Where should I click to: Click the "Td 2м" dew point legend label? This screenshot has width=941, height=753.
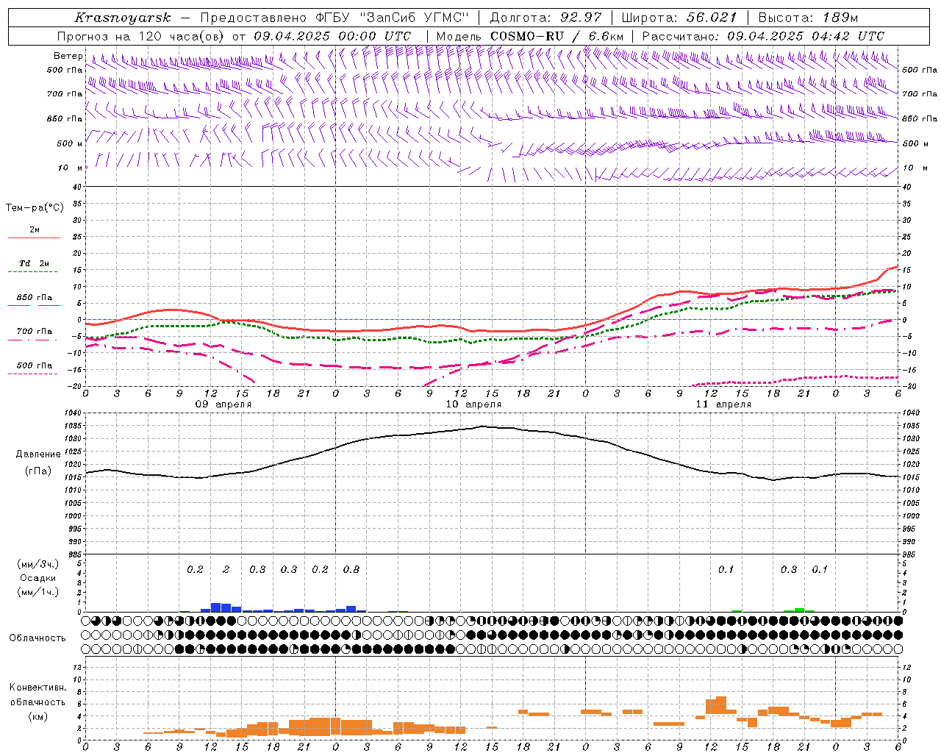pos(35,263)
